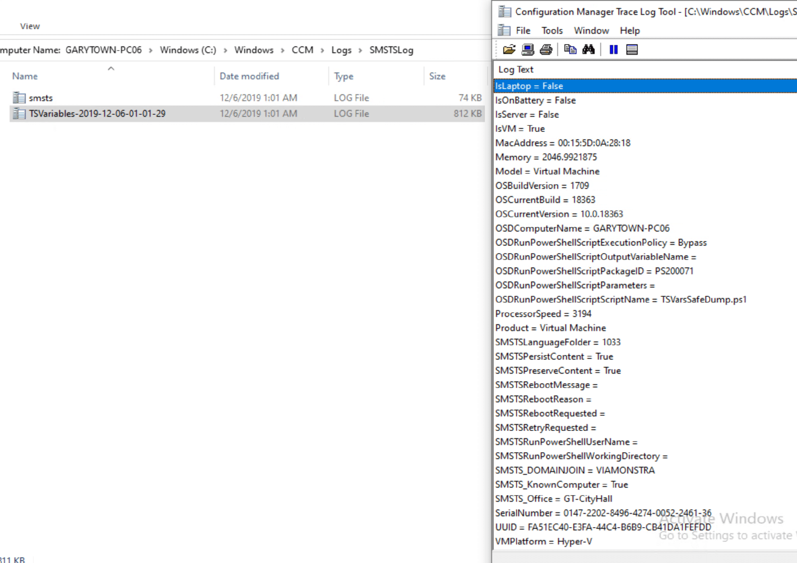Open the error lookup icon in CMTrace toolbar
The image size is (797, 563).
point(632,49)
